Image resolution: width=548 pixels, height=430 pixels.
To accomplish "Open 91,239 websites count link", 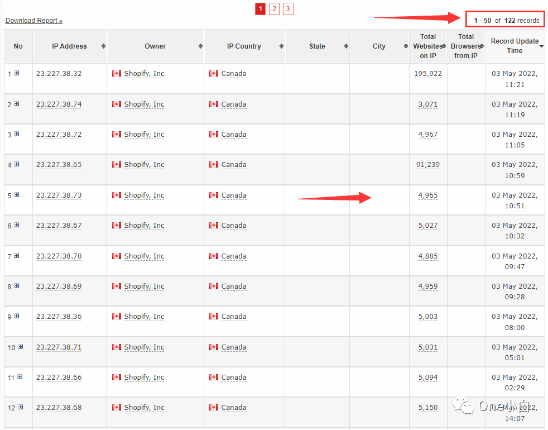I will [428, 164].
